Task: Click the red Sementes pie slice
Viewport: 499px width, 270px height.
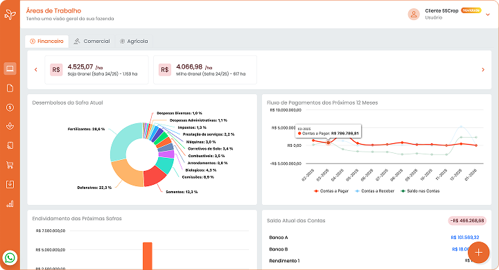Action: (154, 177)
